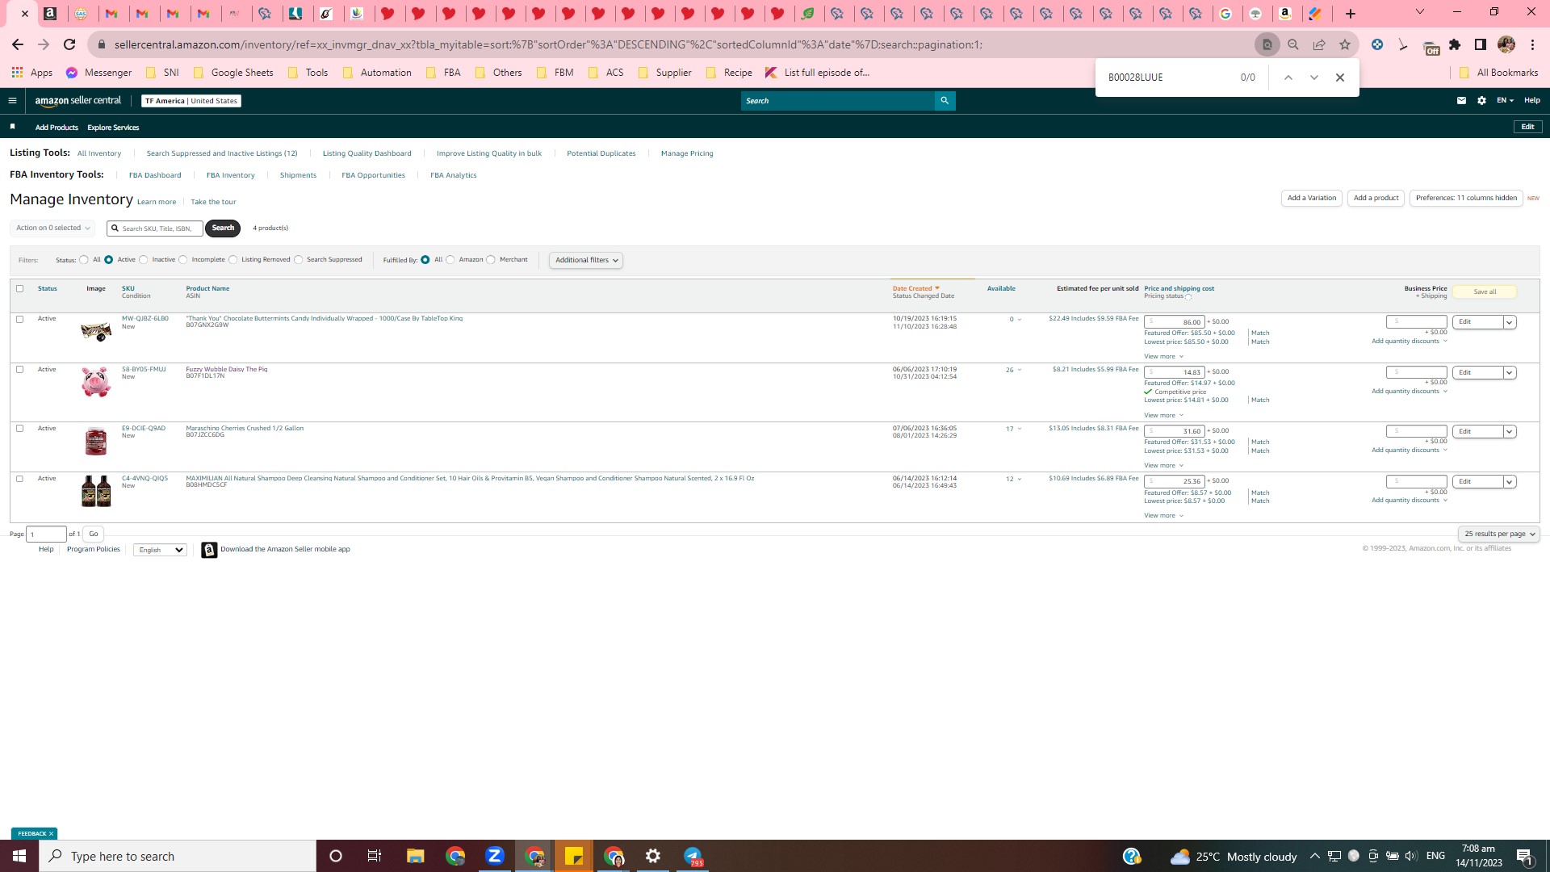Viewport: 1550px width, 872px height.
Task: Check the MAXIMILIAN Shampoo row
Action: click(x=20, y=479)
